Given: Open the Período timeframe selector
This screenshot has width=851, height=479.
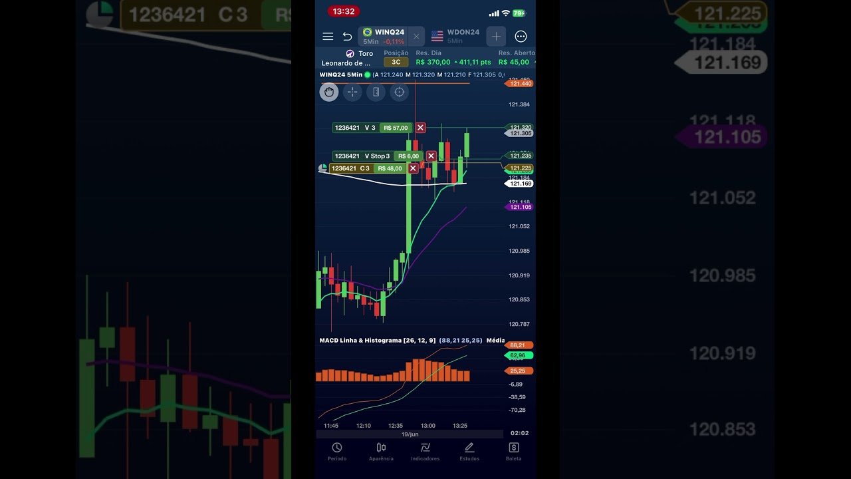Looking at the screenshot, I should [337, 452].
